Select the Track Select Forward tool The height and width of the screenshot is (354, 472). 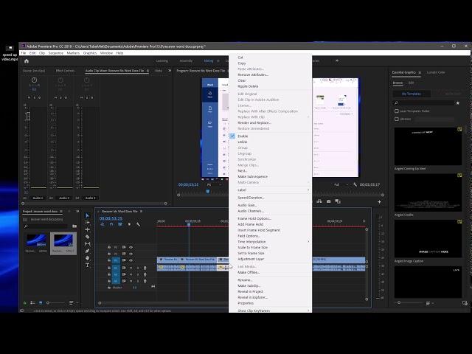87,223
